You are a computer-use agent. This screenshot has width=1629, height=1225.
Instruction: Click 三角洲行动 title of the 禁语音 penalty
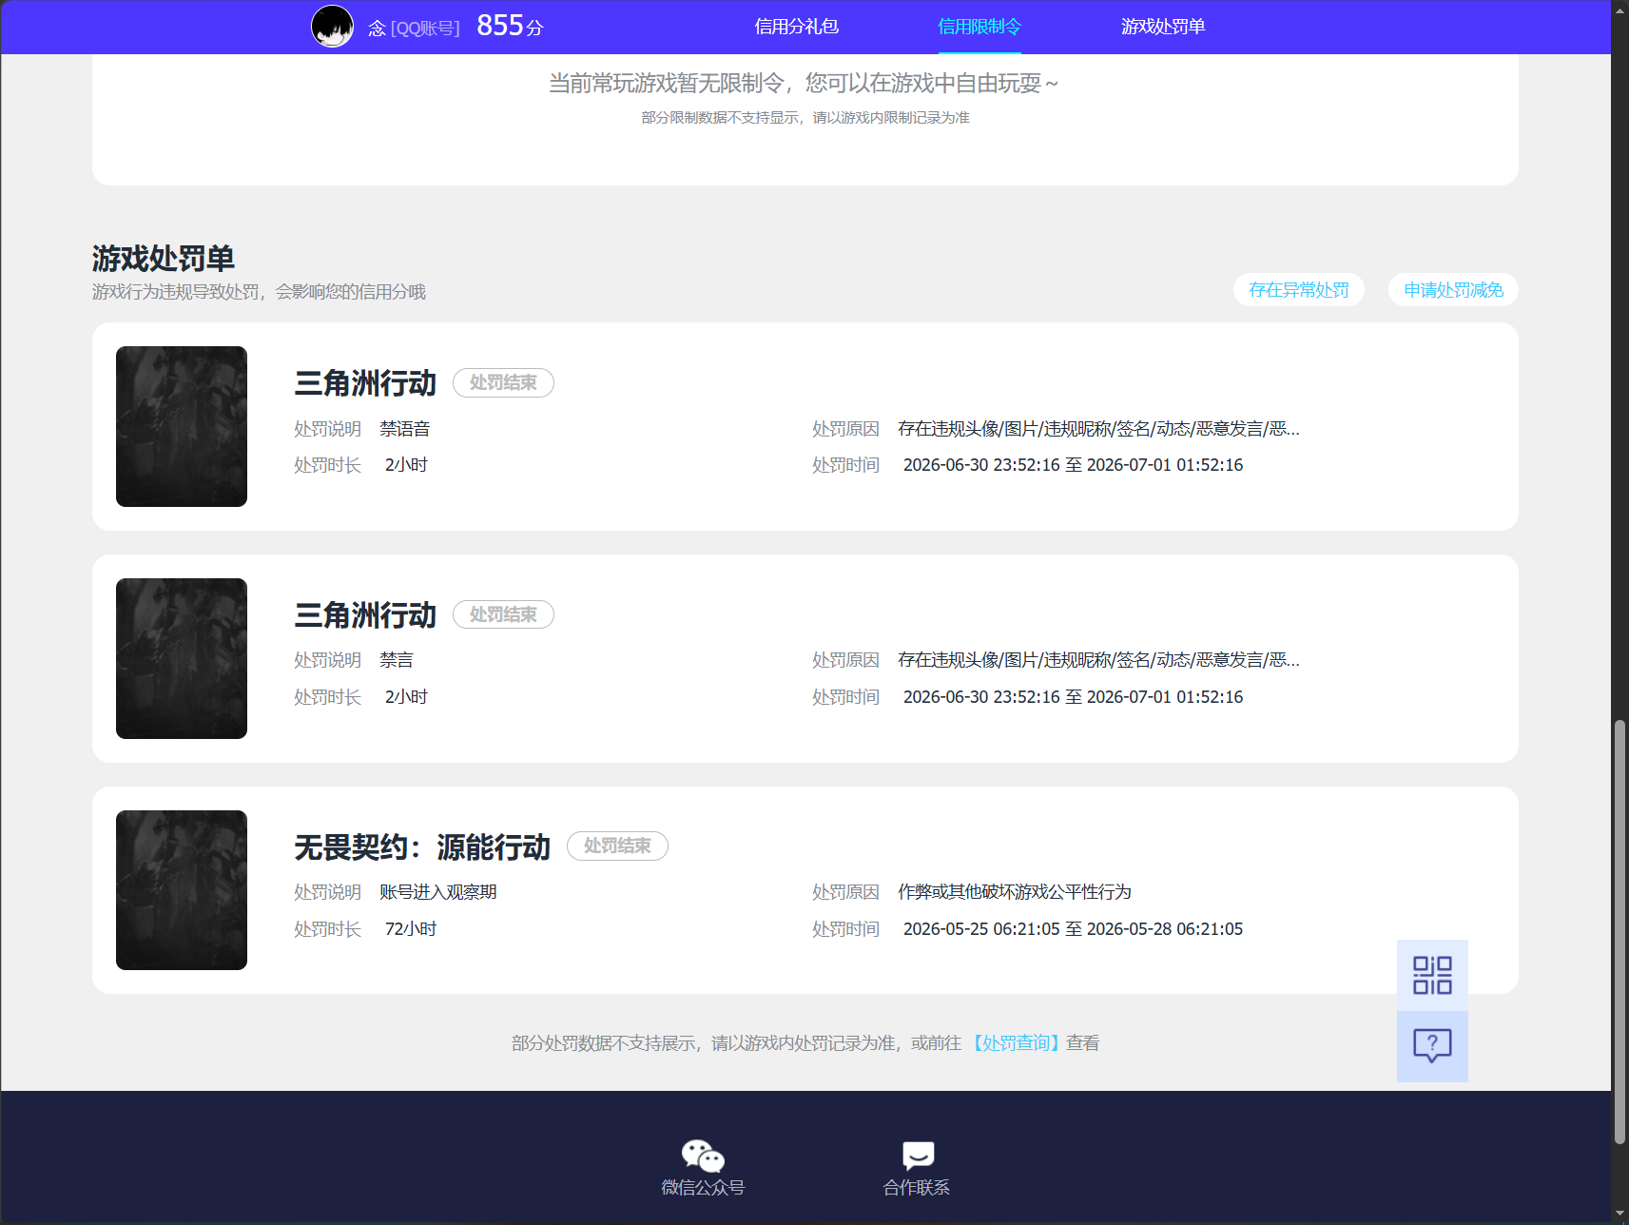365,383
